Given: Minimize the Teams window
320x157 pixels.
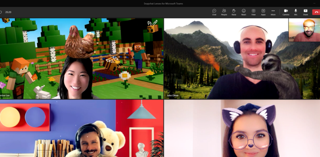Looking at the screenshot, I should [314, 4].
